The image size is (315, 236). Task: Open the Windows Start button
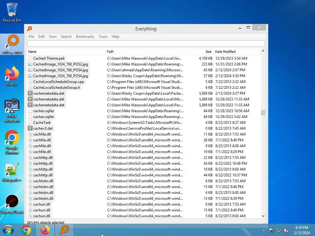8,230
